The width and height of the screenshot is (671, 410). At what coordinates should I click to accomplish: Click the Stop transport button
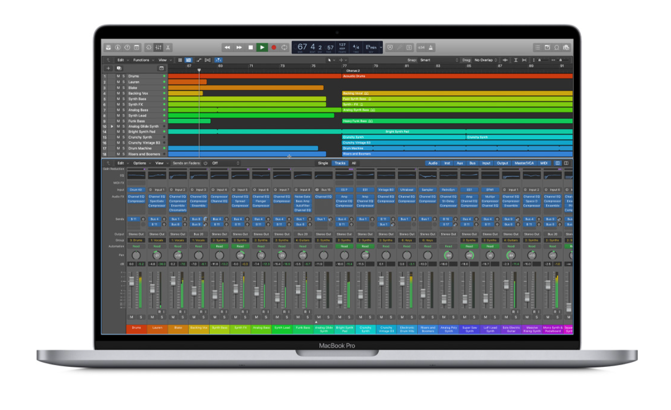coord(251,47)
